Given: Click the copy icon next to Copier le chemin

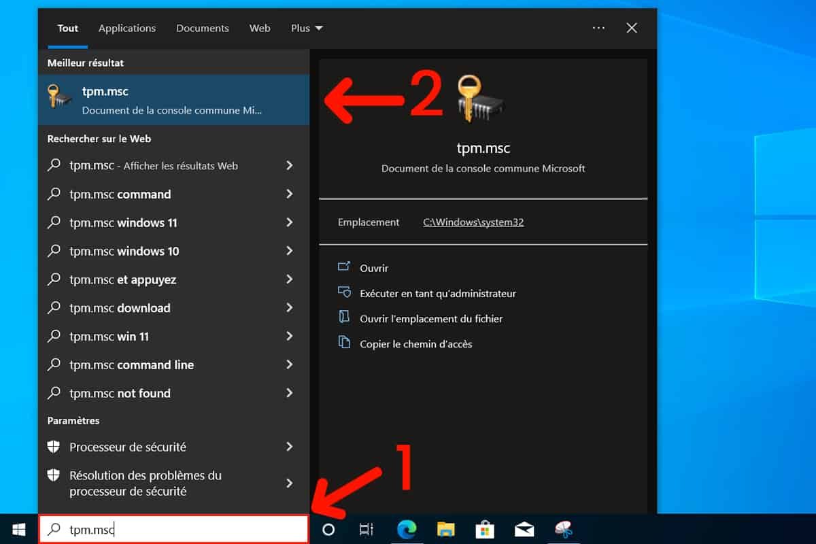Looking at the screenshot, I should coord(344,343).
